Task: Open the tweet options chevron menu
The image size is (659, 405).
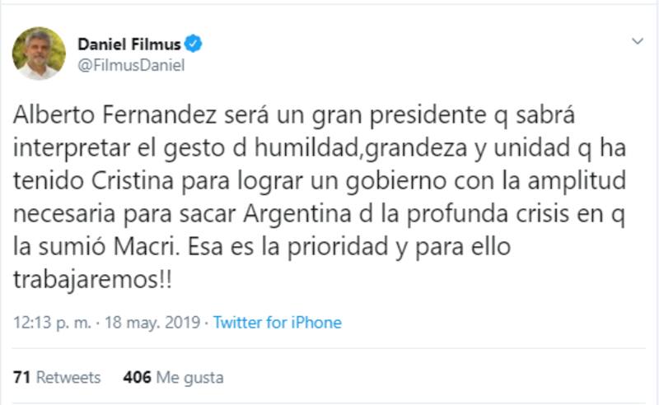Action: point(637,41)
